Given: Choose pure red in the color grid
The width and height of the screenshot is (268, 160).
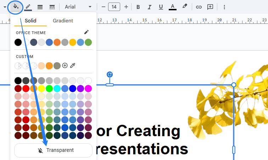Looking at the screenshot, I should pyautogui.click(x=26, y=89).
